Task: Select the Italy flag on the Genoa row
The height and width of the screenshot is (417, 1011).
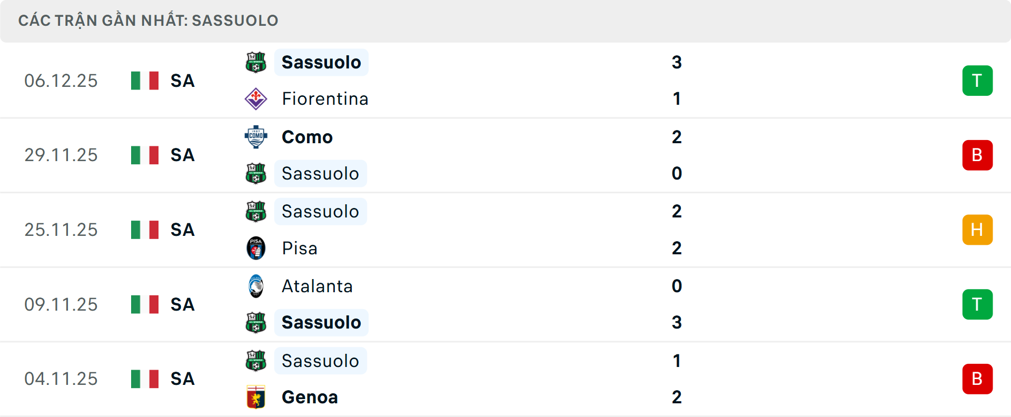Action: 144,379
